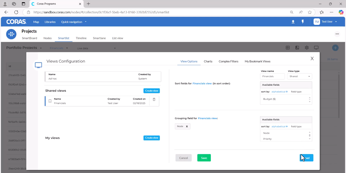Select Priority in grouping available fields
This screenshot has width=346, height=173.
[x=267, y=139]
